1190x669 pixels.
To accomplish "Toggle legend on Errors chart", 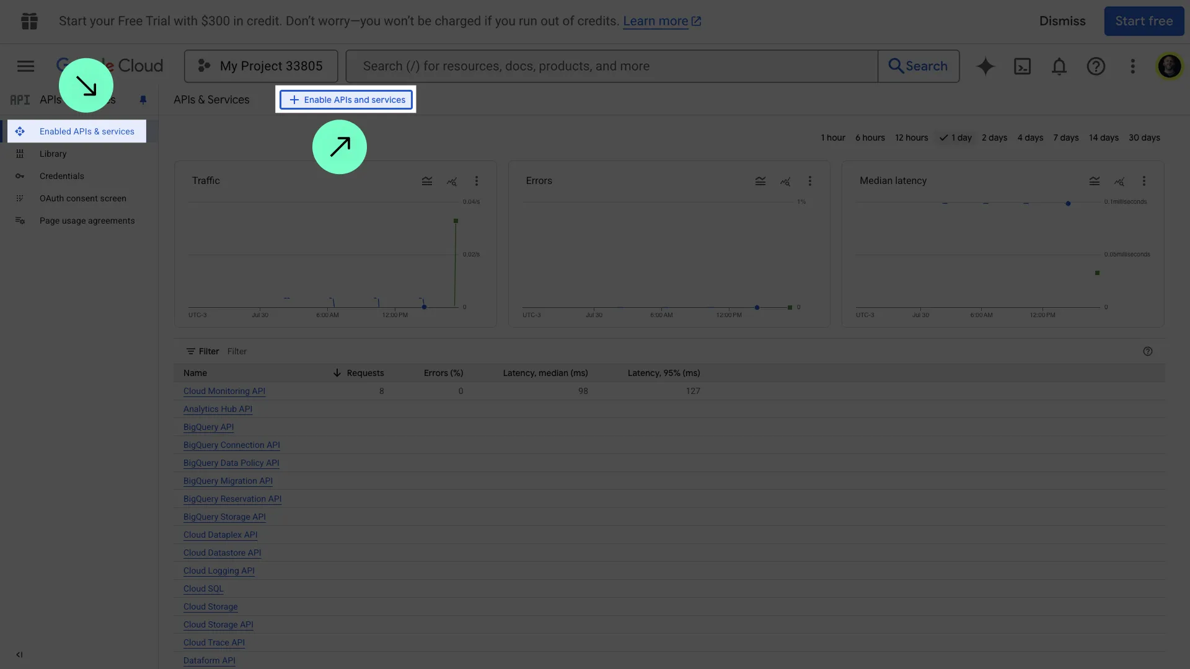I will (x=760, y=181).
